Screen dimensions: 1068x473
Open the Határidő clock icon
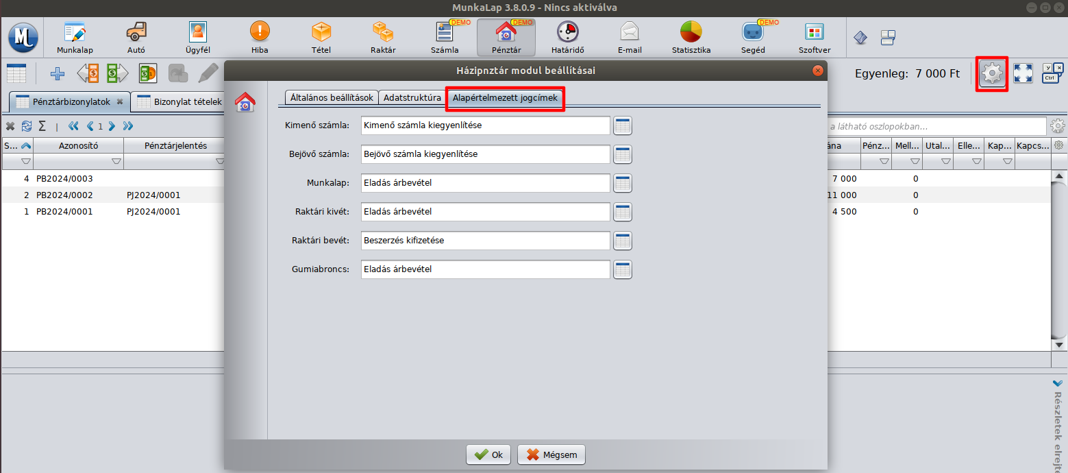tap(567, 37)
